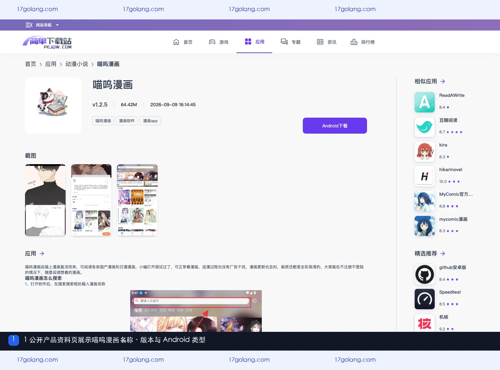Viewport: 500px width, 370px height.
Task: Expand the 网站导航 dropdown arrow
Action: coord(57,25)
